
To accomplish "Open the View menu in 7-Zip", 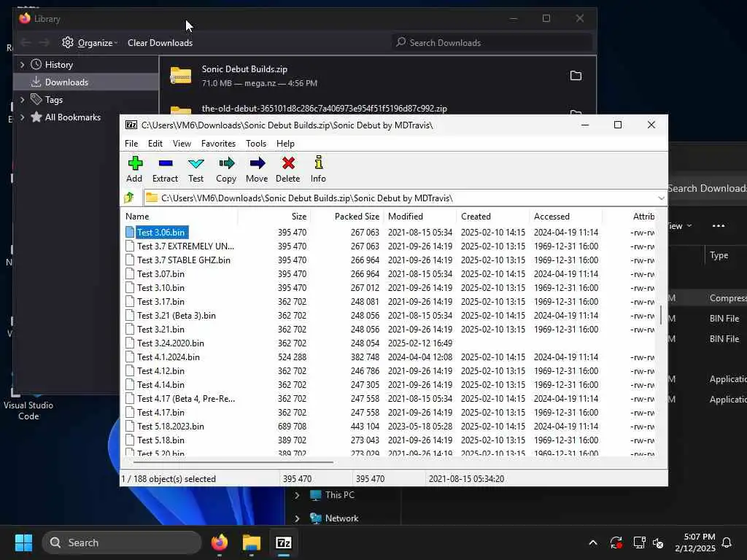I will pyautogui.click(x=182, y=144).
